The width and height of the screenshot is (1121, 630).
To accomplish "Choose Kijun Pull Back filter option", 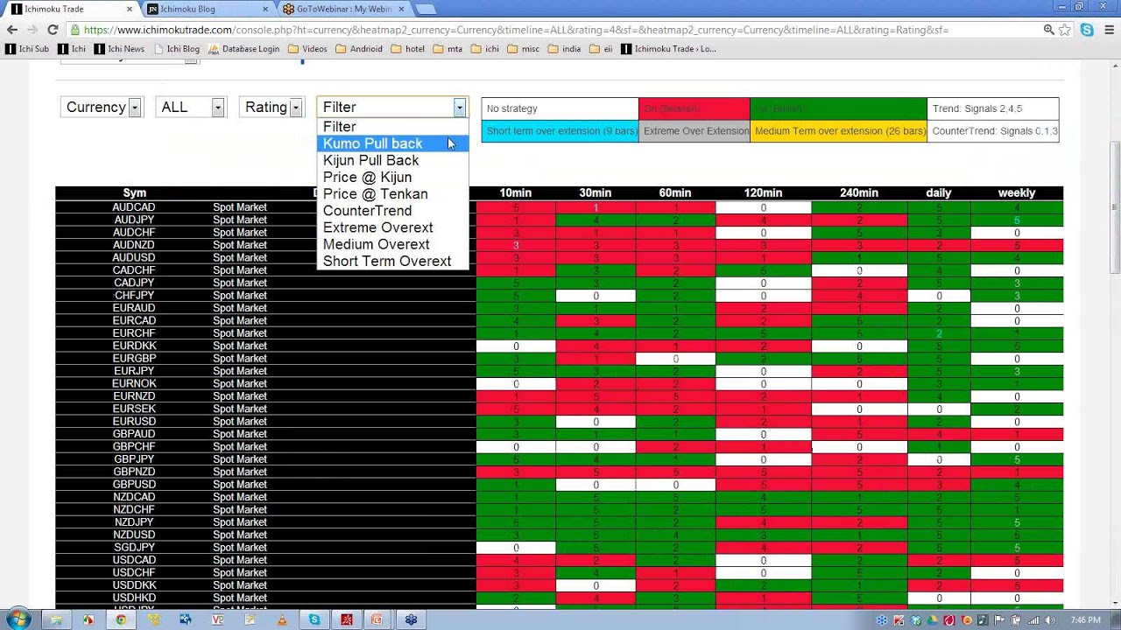I will pos(392,160).
